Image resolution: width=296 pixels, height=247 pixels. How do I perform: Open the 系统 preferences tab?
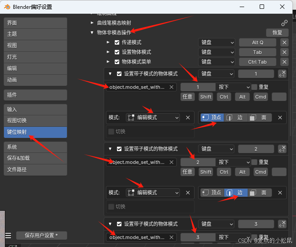pyautogui.click(x=35, y=147)
